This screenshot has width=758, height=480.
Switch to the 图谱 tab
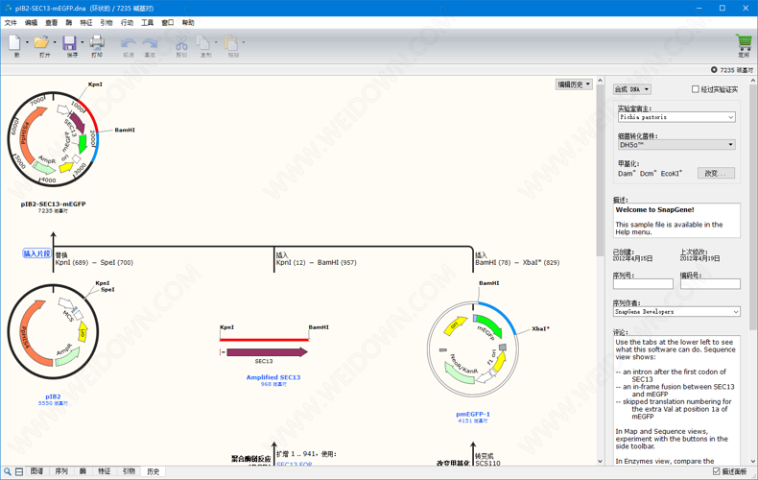[36, 471]
